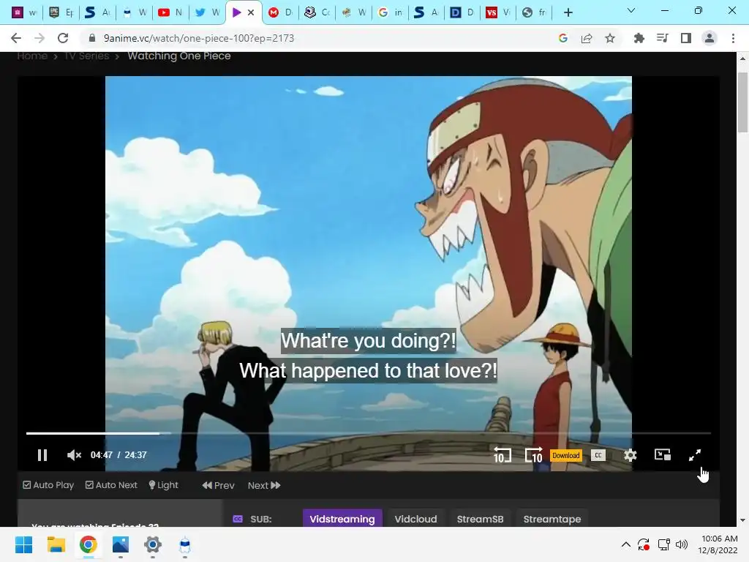Unmute the video player volume
This screenshot has height=562, width=749.
click(x=74, y=455)
